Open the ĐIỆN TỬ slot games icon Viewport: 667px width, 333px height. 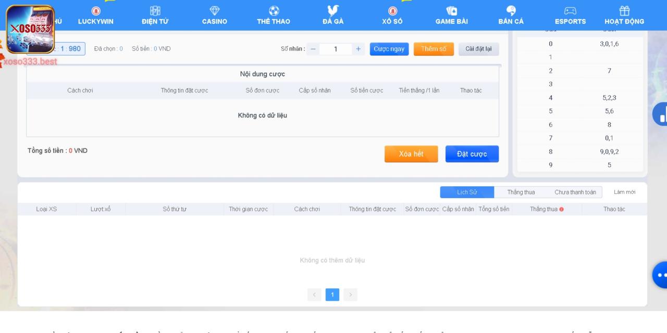155,11
